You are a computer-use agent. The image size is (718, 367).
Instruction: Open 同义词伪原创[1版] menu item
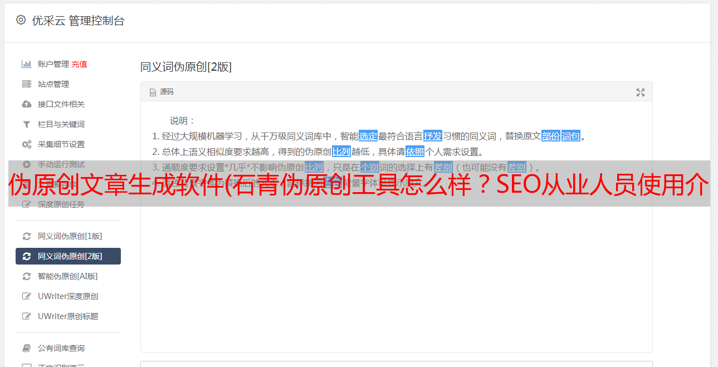[x=68, y=236]
